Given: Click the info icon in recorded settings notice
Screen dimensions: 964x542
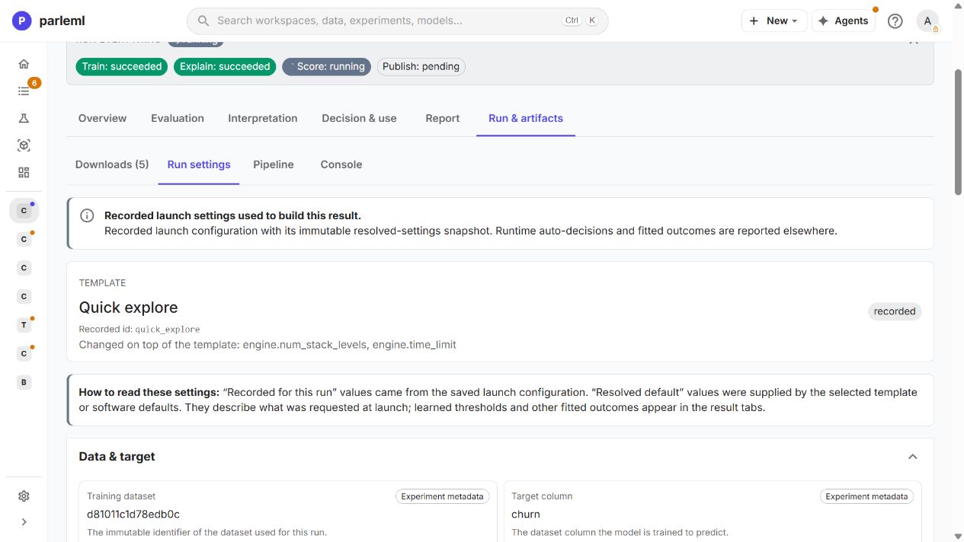Looking at the screenshot, I should [x=87, y=215].
